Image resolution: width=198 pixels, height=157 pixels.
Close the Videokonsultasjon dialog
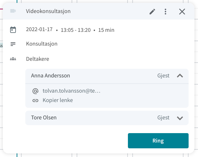(182, 12)
